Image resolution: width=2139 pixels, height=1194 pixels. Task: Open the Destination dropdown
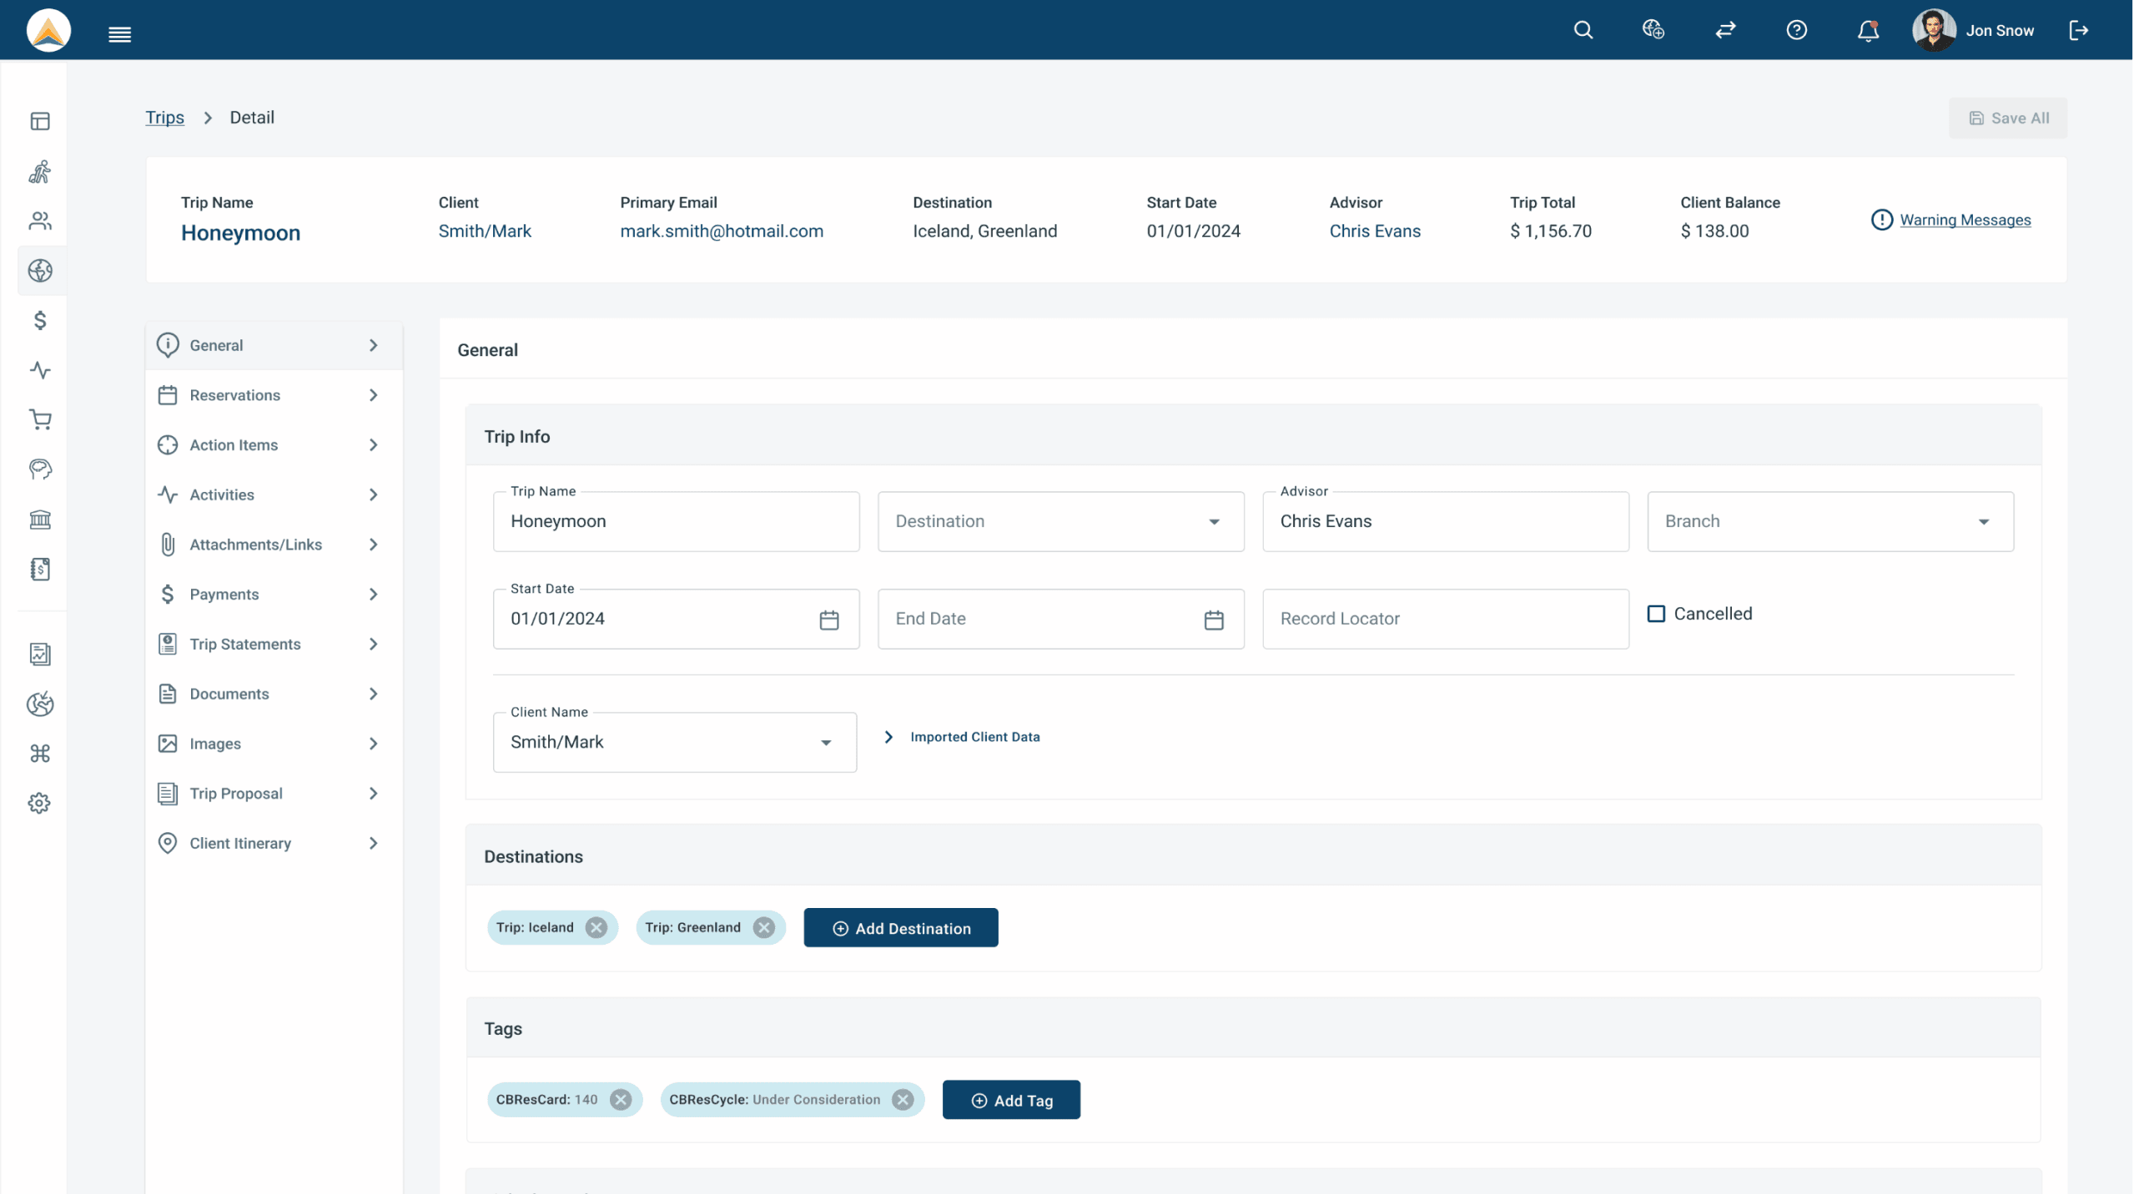(x=1059, y=521)
